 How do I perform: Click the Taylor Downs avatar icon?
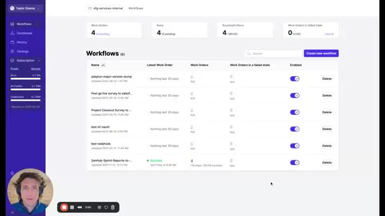pyautogui.click(x=12, y=8)
